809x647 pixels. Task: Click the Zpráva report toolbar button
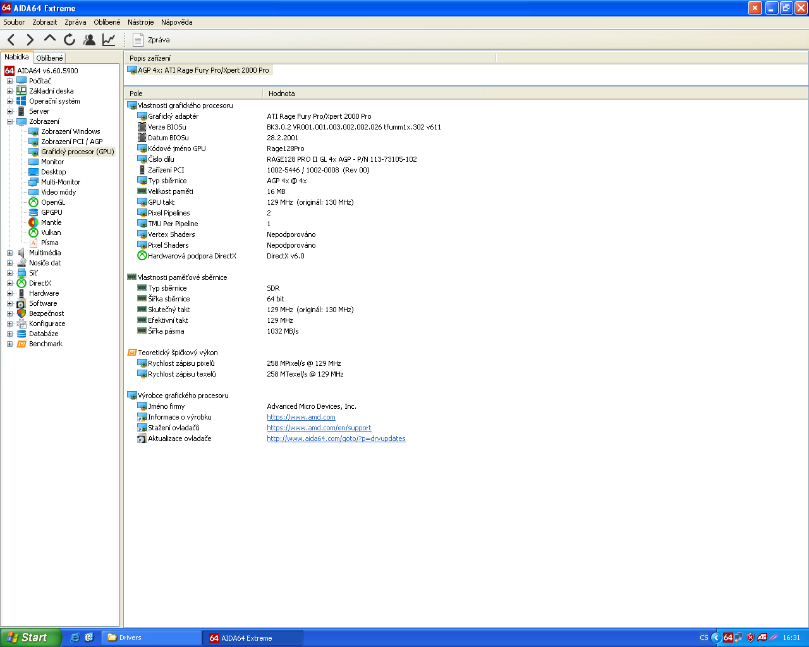pos(152,40)
